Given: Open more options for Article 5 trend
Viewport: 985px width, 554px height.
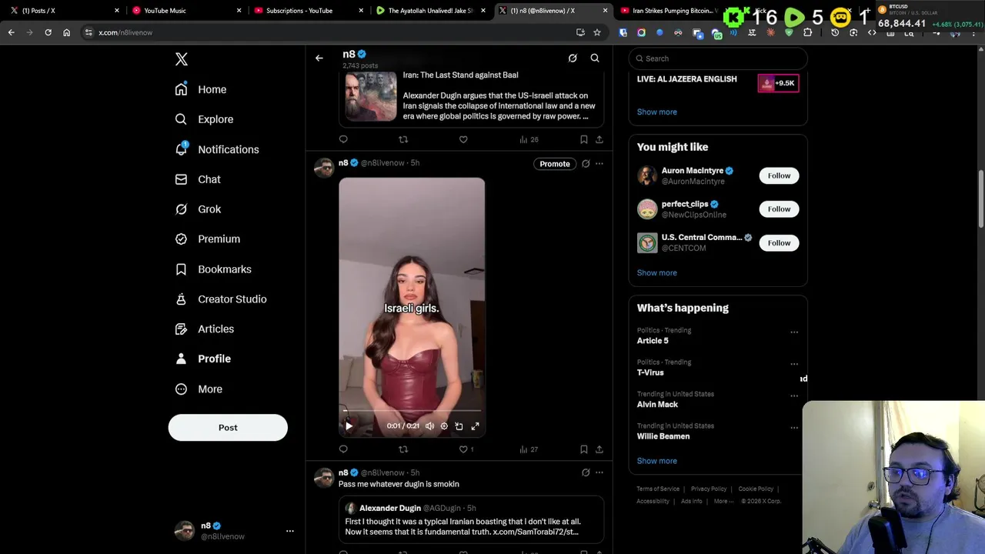Looking at the screenshot, I should click(794, 332).
